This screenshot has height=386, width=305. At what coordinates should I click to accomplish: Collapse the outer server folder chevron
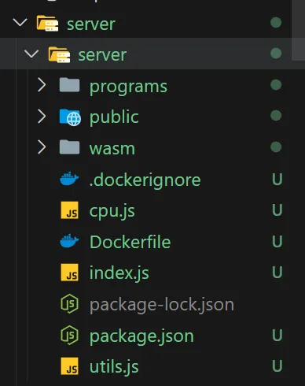[x=20, y=22]
